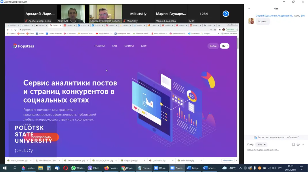
Task: Select Akim Gol video thumbnail
Action: (x=73, y=14)
